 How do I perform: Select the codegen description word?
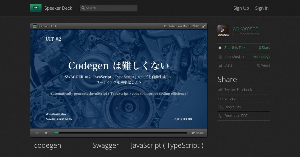click(47, 145)
